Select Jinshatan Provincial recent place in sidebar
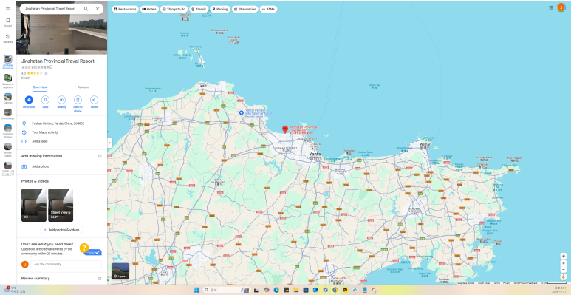This screenshot has height=295, width=571. click(x=8, y=62)
